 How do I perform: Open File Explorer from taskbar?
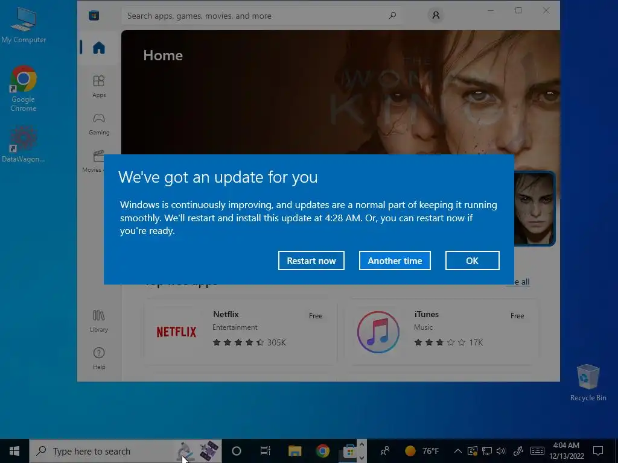[295, 451]
